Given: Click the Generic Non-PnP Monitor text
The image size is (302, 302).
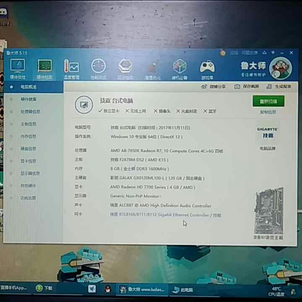Looking at the screenshot, I should 135,196.
